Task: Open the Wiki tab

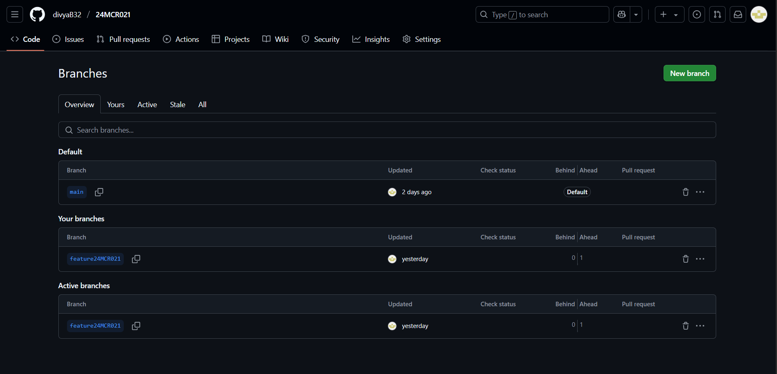Action: 275,39
